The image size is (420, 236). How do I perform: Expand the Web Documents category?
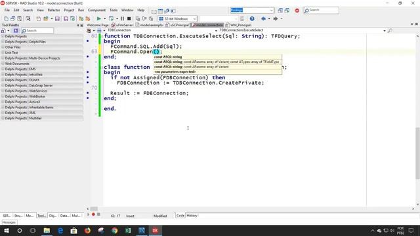3,64
